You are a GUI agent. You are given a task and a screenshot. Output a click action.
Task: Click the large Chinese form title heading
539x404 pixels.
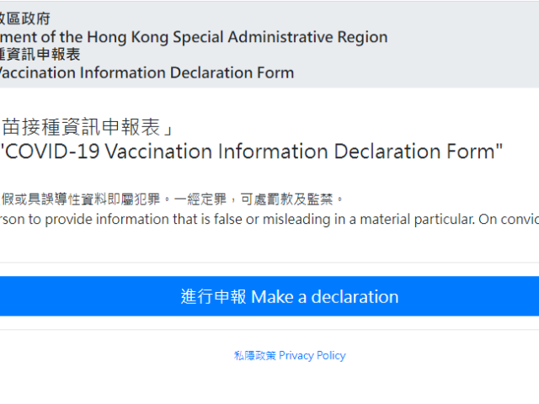tap(84, 128)
